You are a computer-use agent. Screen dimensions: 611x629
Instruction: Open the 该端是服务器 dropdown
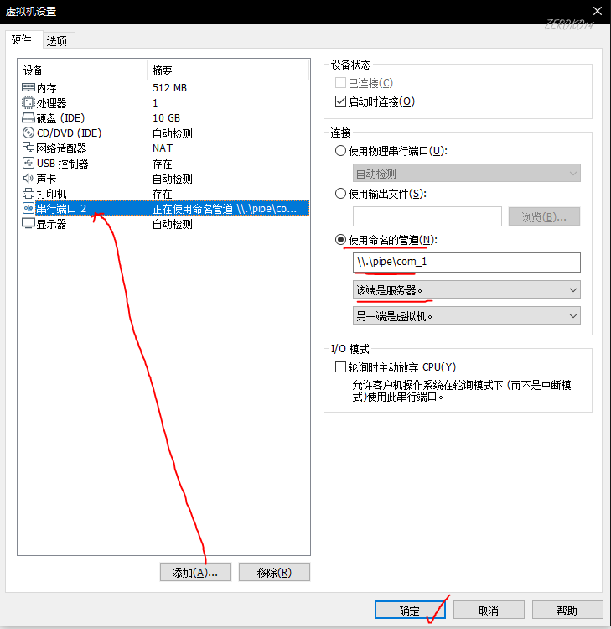(467, 289)
